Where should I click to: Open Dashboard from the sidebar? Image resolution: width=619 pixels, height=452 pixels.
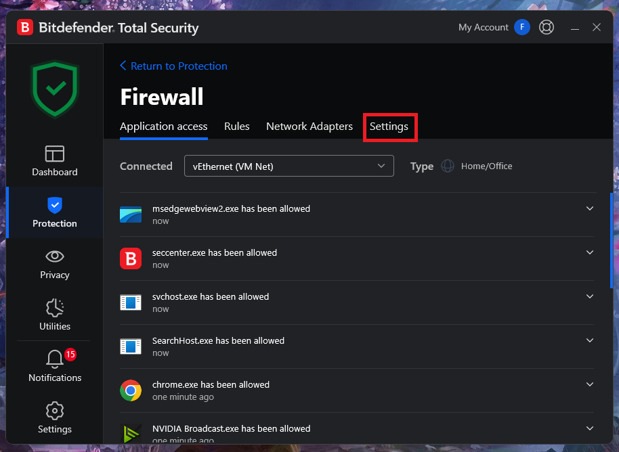click(55, 161)
